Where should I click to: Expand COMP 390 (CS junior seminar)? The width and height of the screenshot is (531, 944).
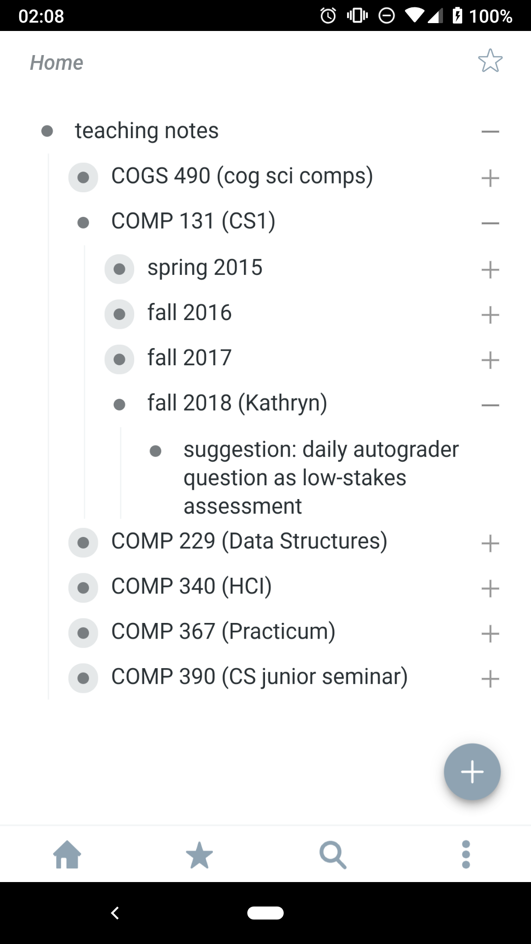tap(490, 679)
